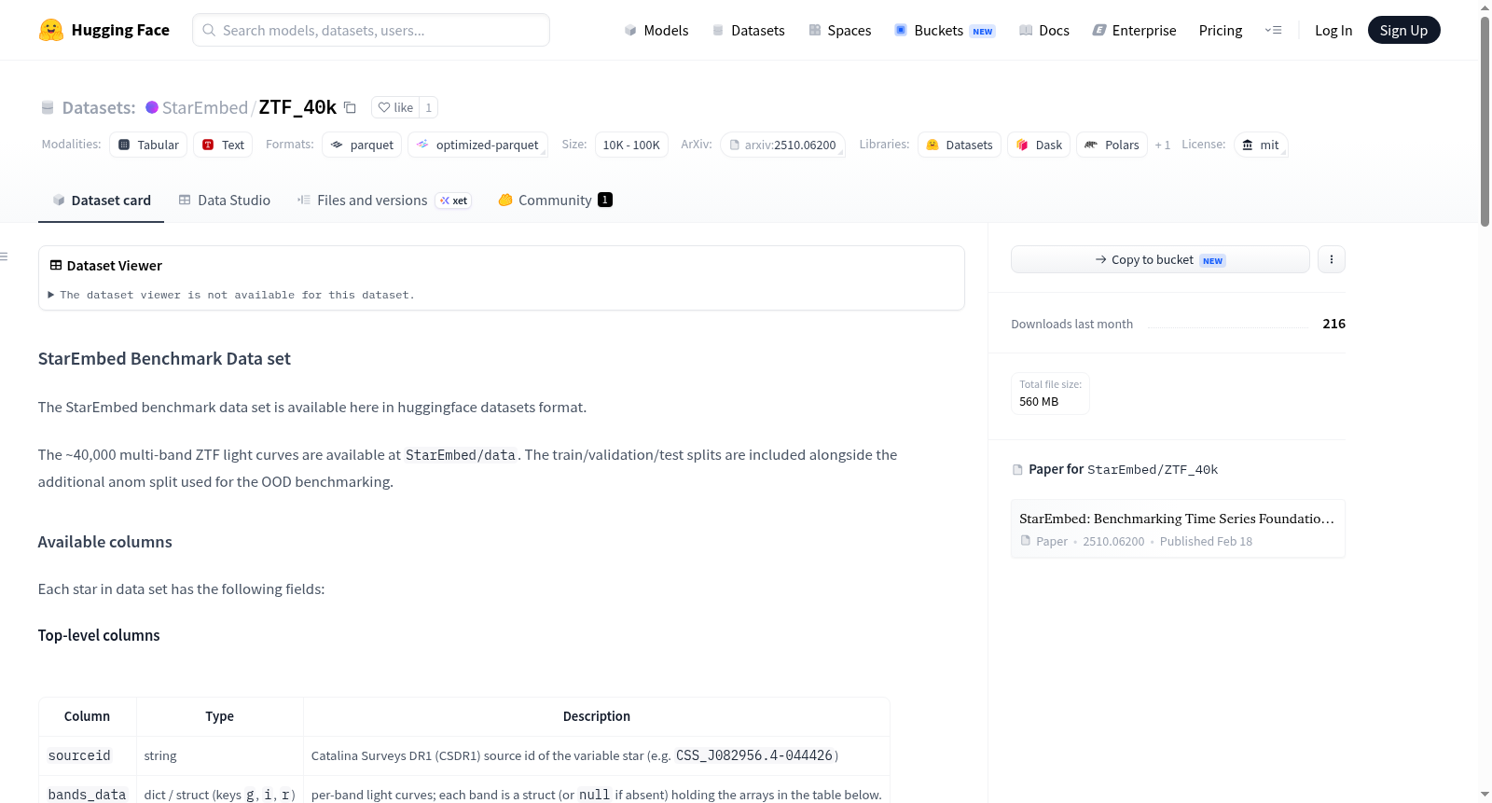Click the StarEmbed/data inline code text
Screen dimensions: 1492x803
(x=461, y=455)
